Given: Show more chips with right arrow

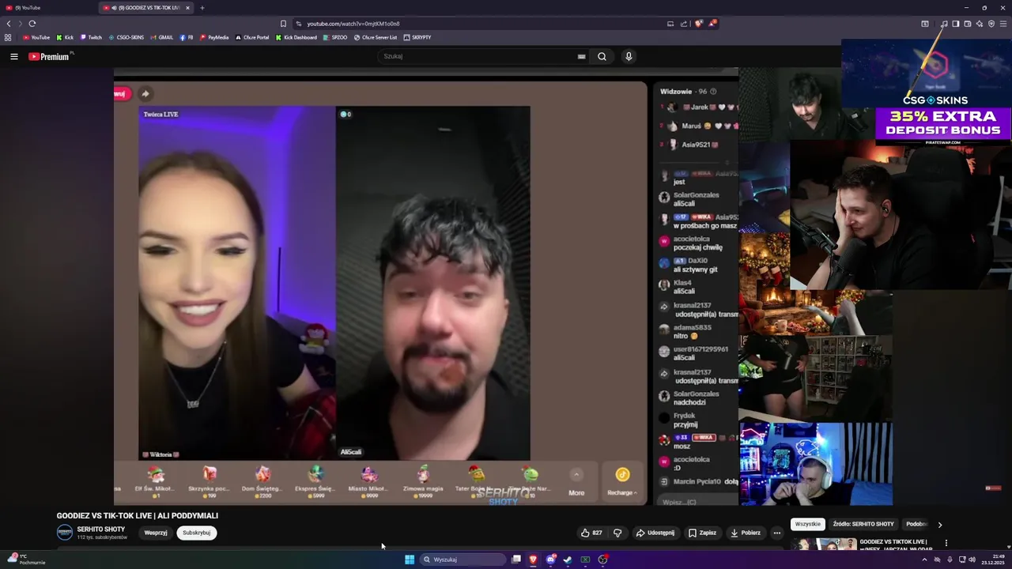Looking at the screenshot, I should 939,525.
